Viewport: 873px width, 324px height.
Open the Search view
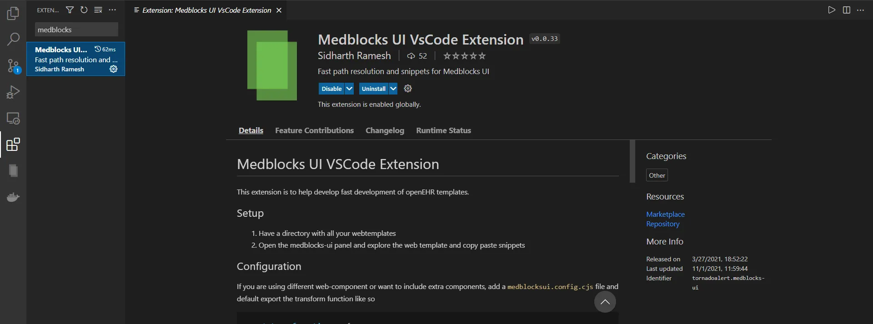click(13, 40)
